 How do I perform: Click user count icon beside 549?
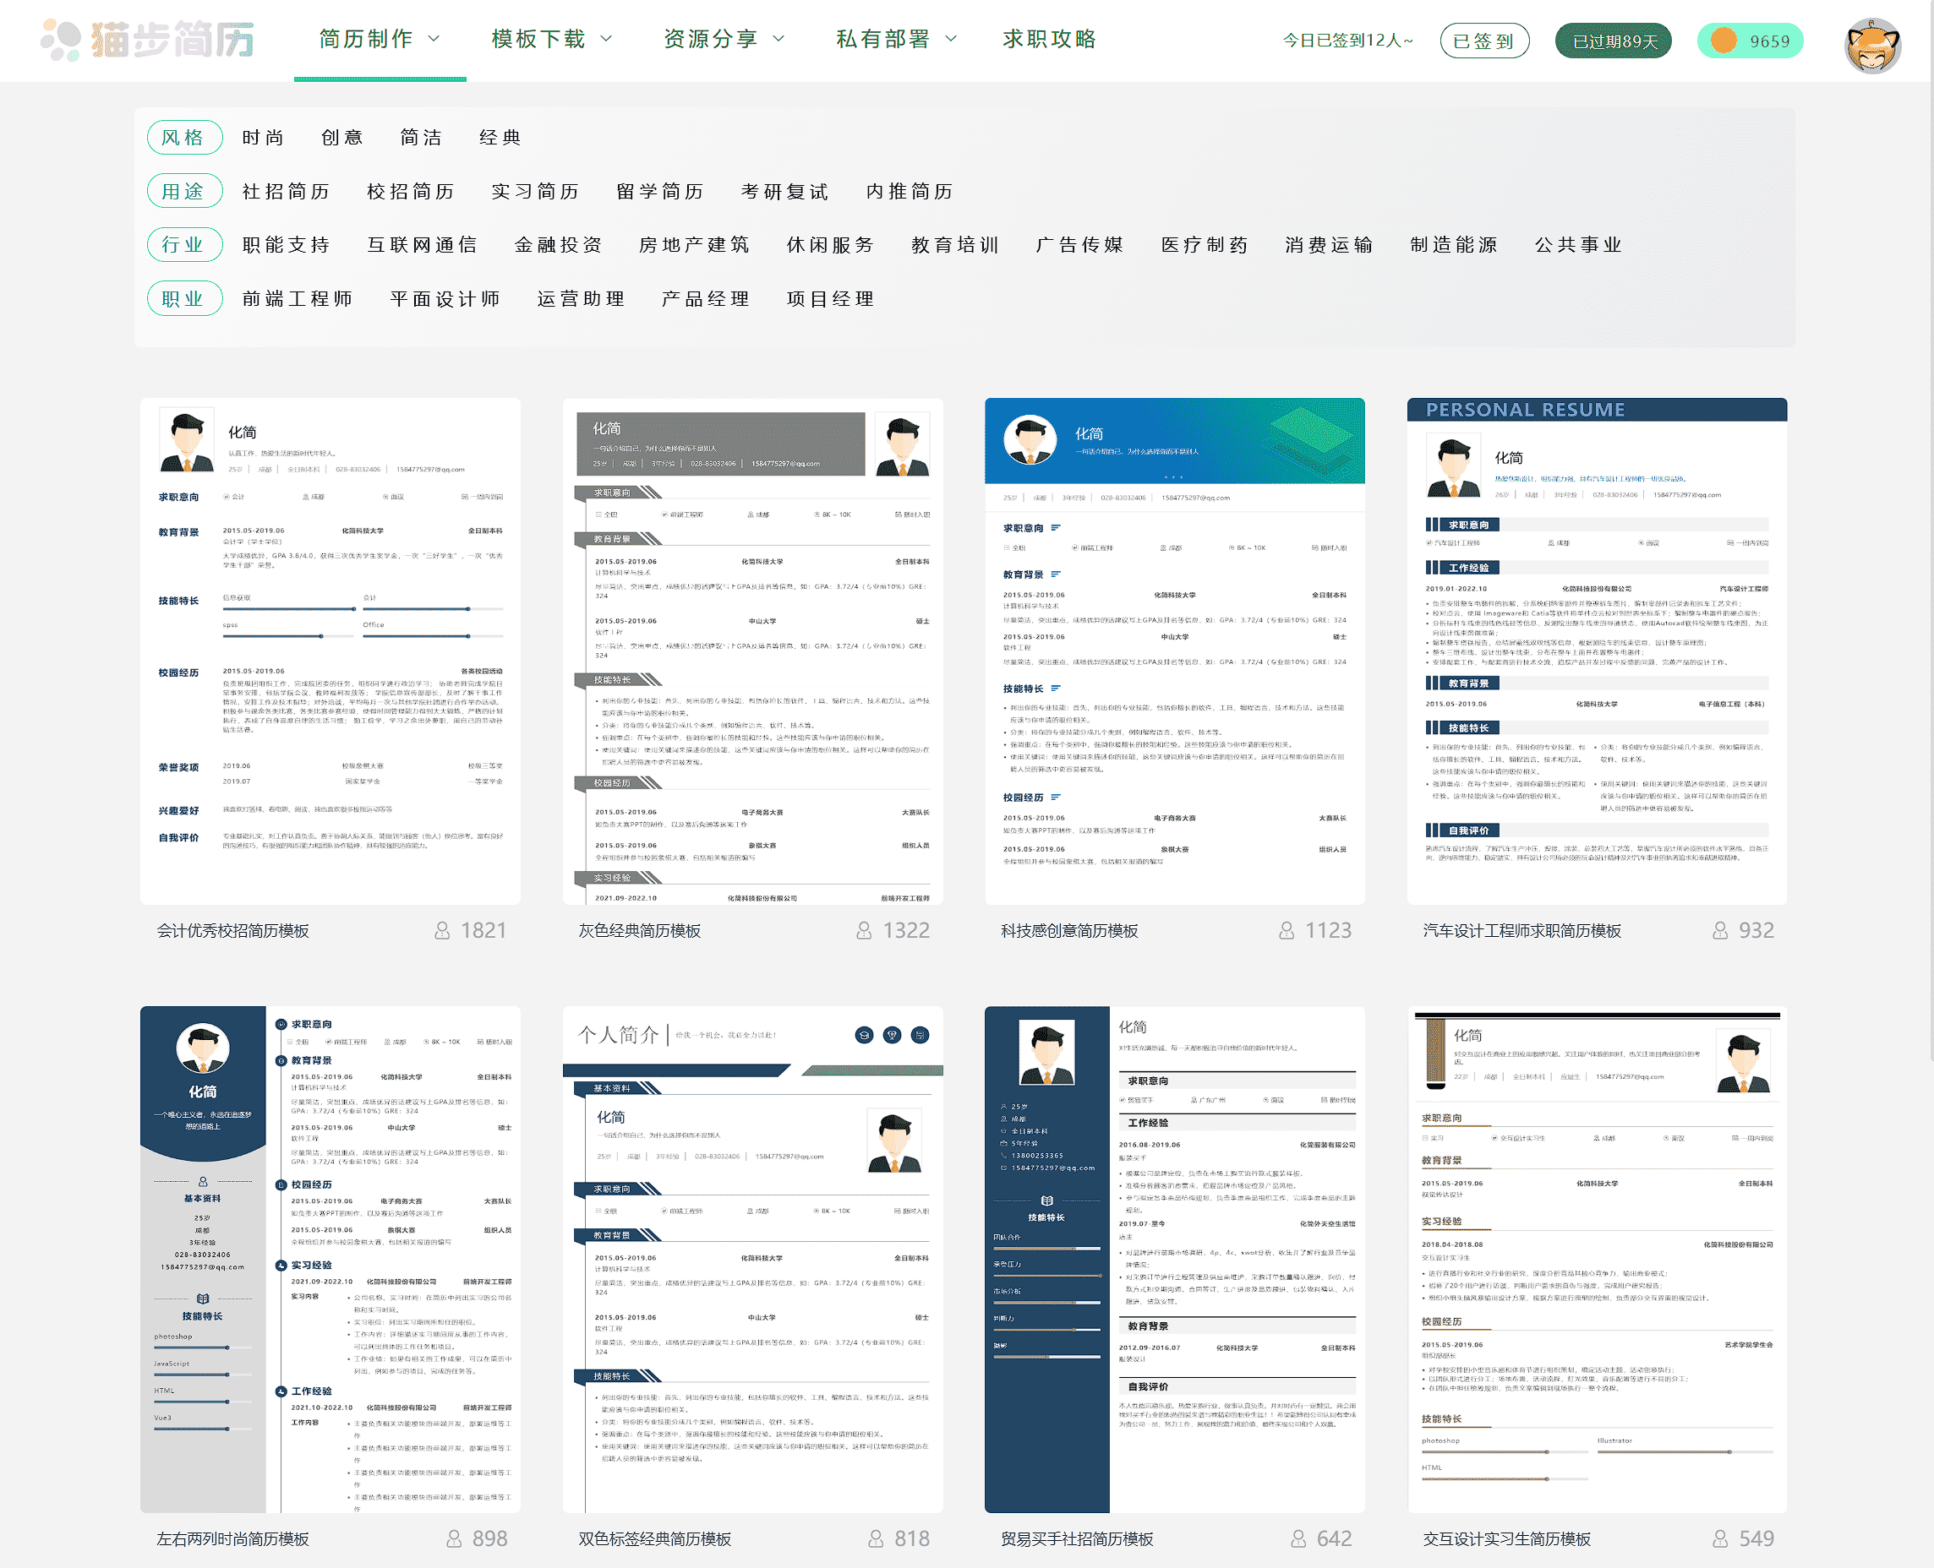coord(1720,1538)
